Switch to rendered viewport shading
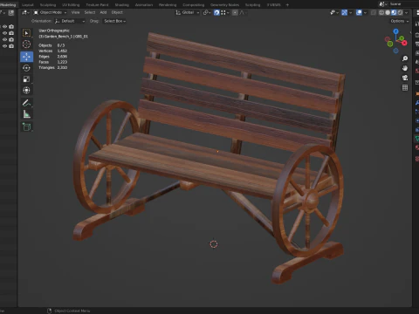Viewport: 419px width, 314px height. (x=400, y=12)
